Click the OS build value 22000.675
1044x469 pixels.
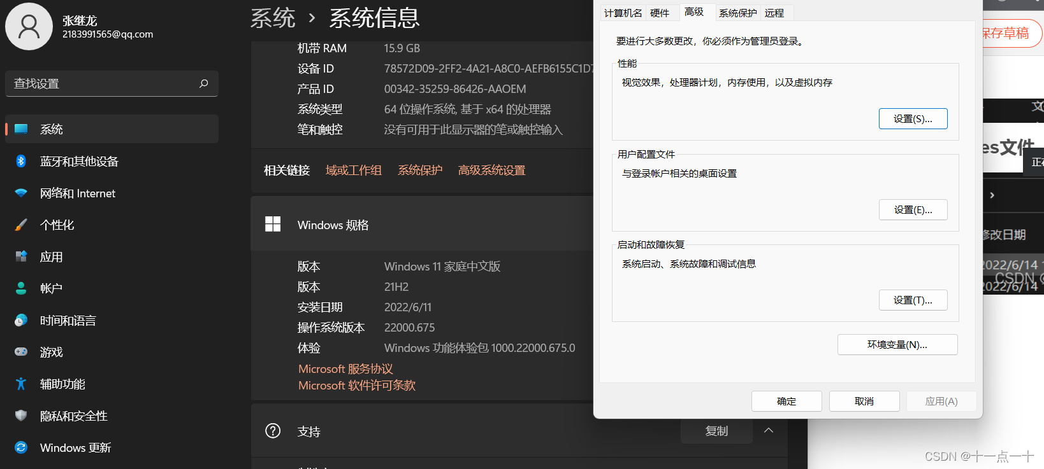point(409,328)
